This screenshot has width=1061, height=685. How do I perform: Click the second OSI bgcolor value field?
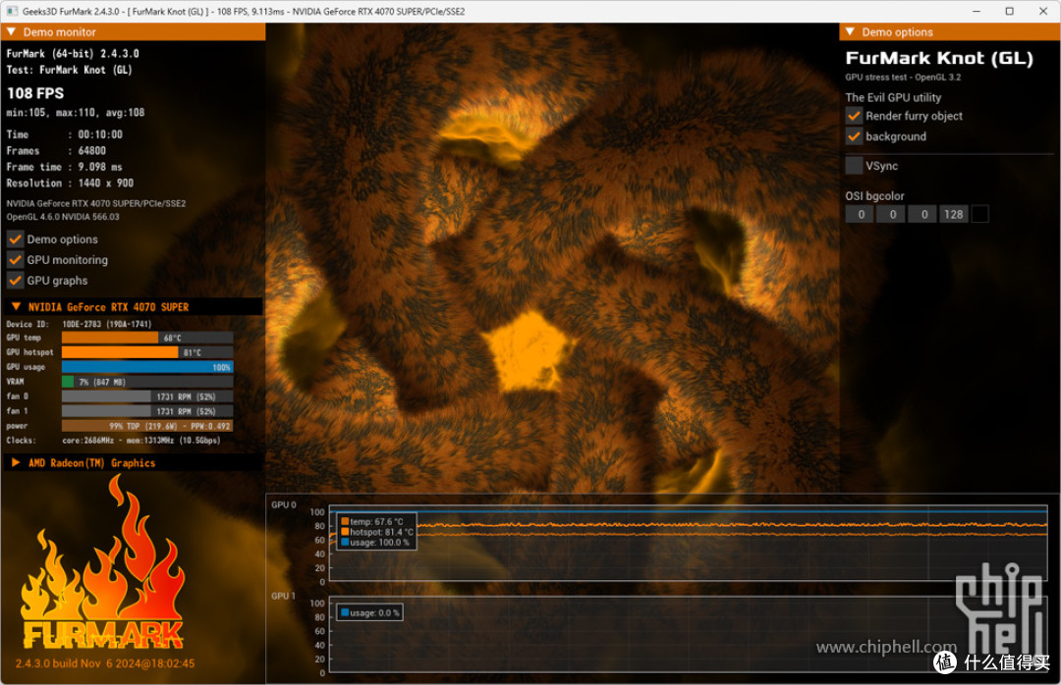[891, 214]
